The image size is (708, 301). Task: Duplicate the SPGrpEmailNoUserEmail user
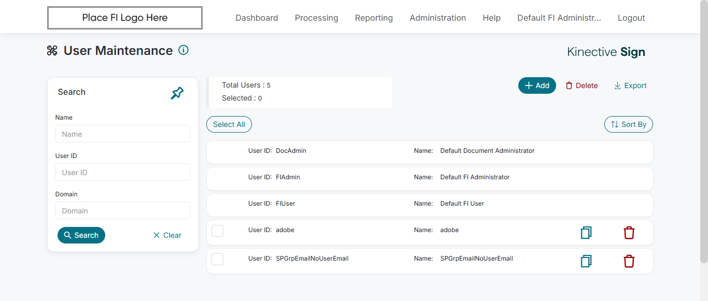(586, 261)
